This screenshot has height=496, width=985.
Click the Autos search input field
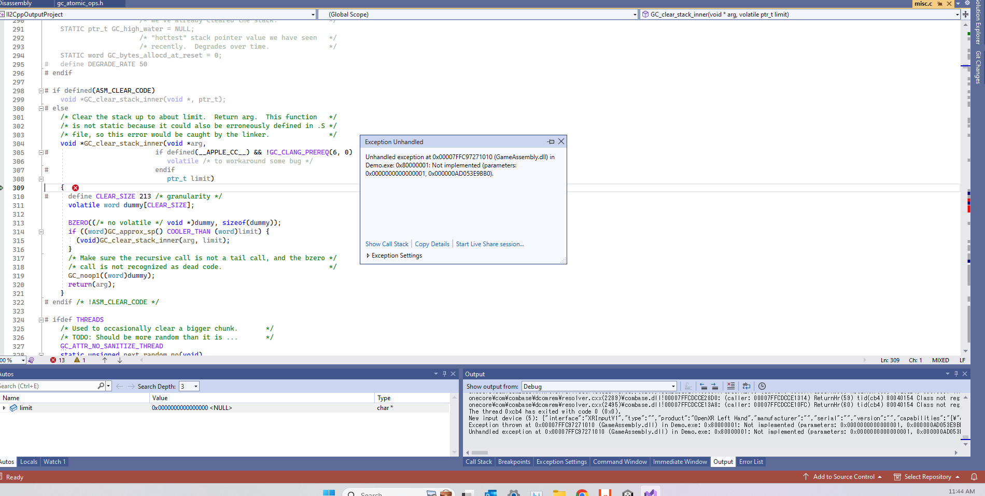47,386
